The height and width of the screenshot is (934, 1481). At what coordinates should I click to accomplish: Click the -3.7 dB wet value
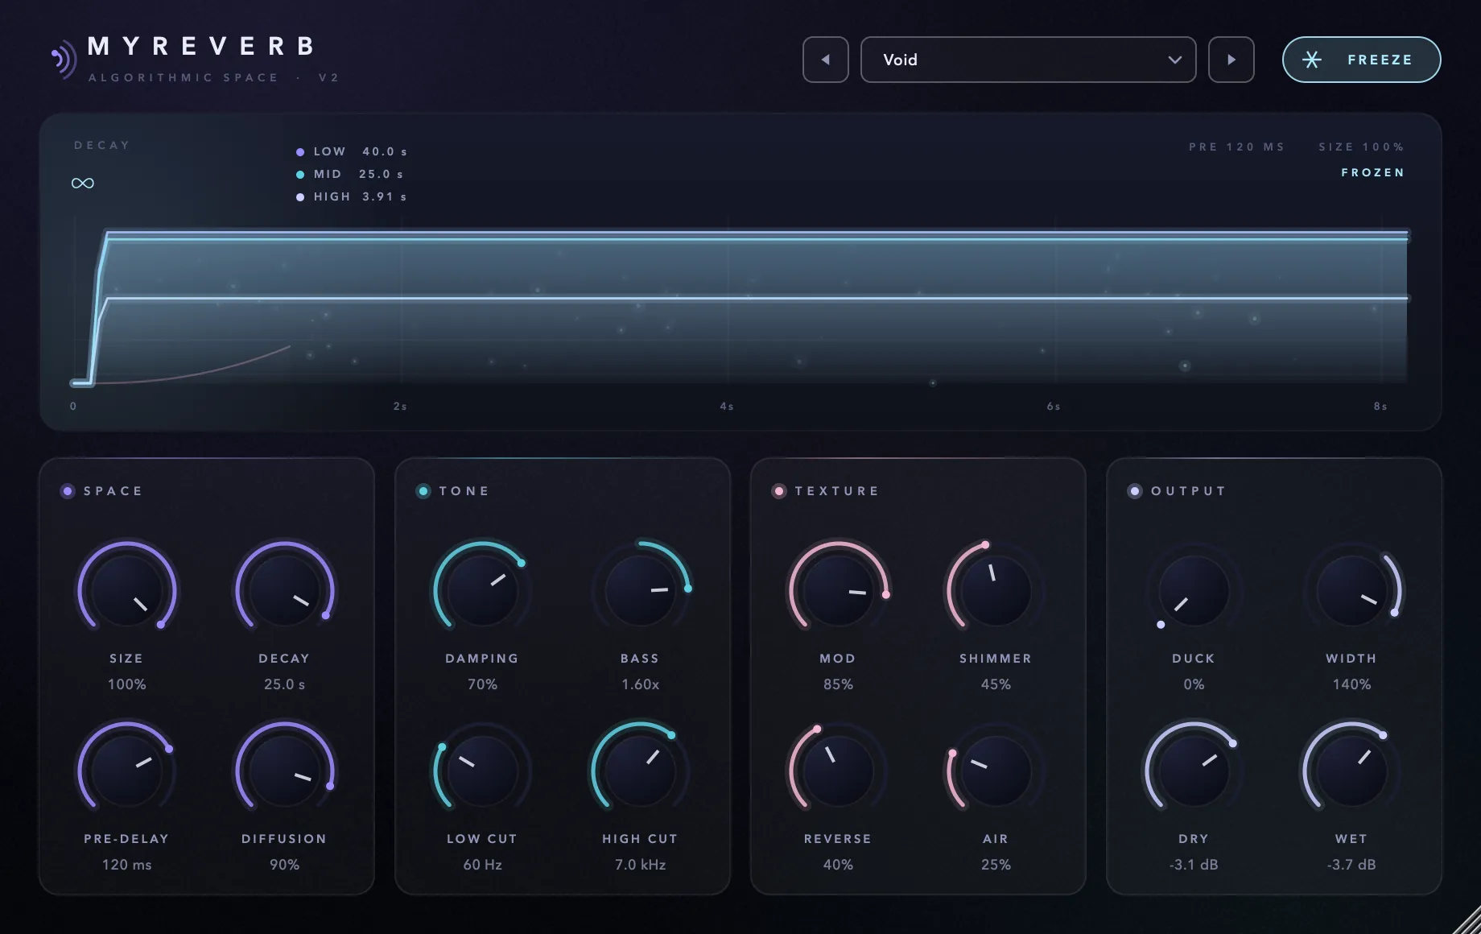[x=1351, y=865]
